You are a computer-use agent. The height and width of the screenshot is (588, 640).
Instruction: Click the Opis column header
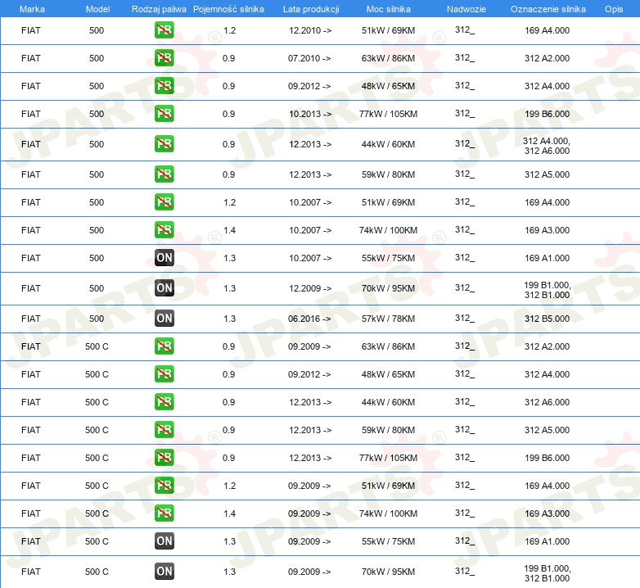click(x=614, y=9)
